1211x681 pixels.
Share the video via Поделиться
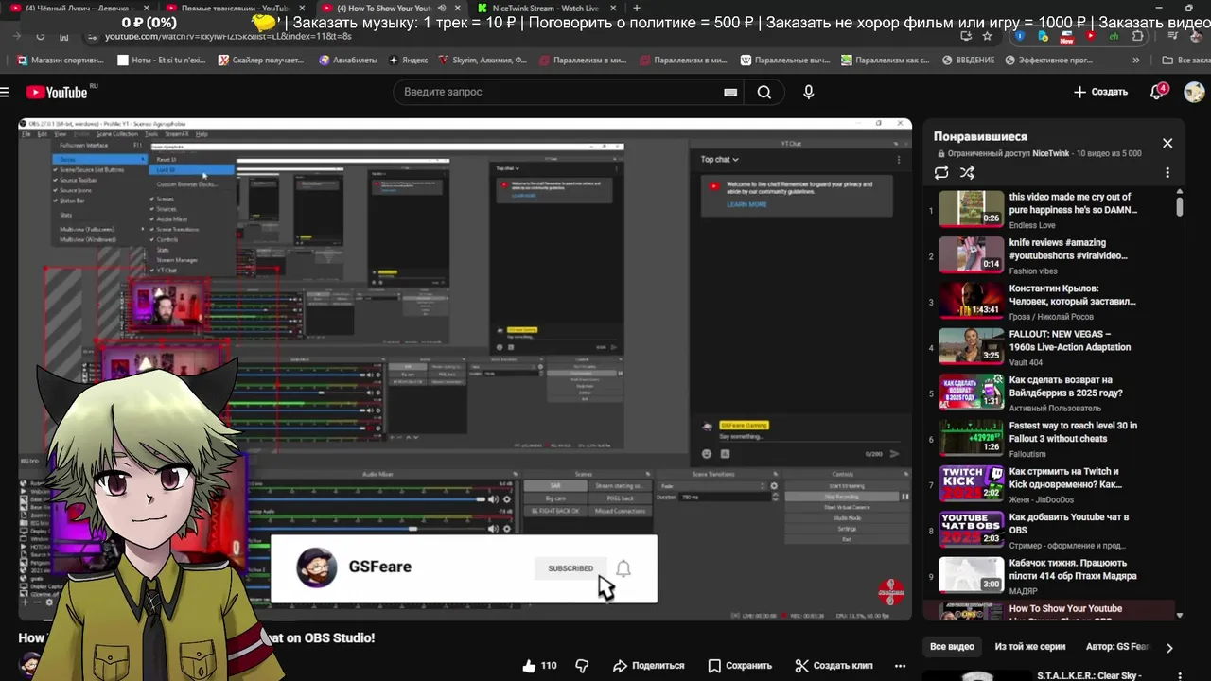pyautogui.click(x=648, y=665)
